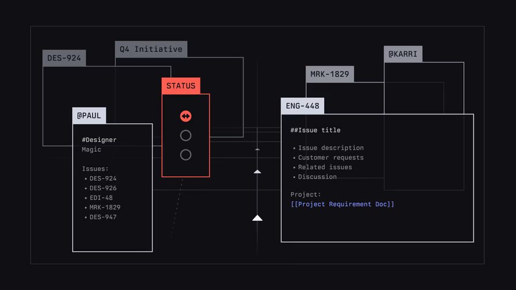The width and height of the screenshot is (516, 290).
Task: Select the red active status icon
Action: (x=185, y=116)
